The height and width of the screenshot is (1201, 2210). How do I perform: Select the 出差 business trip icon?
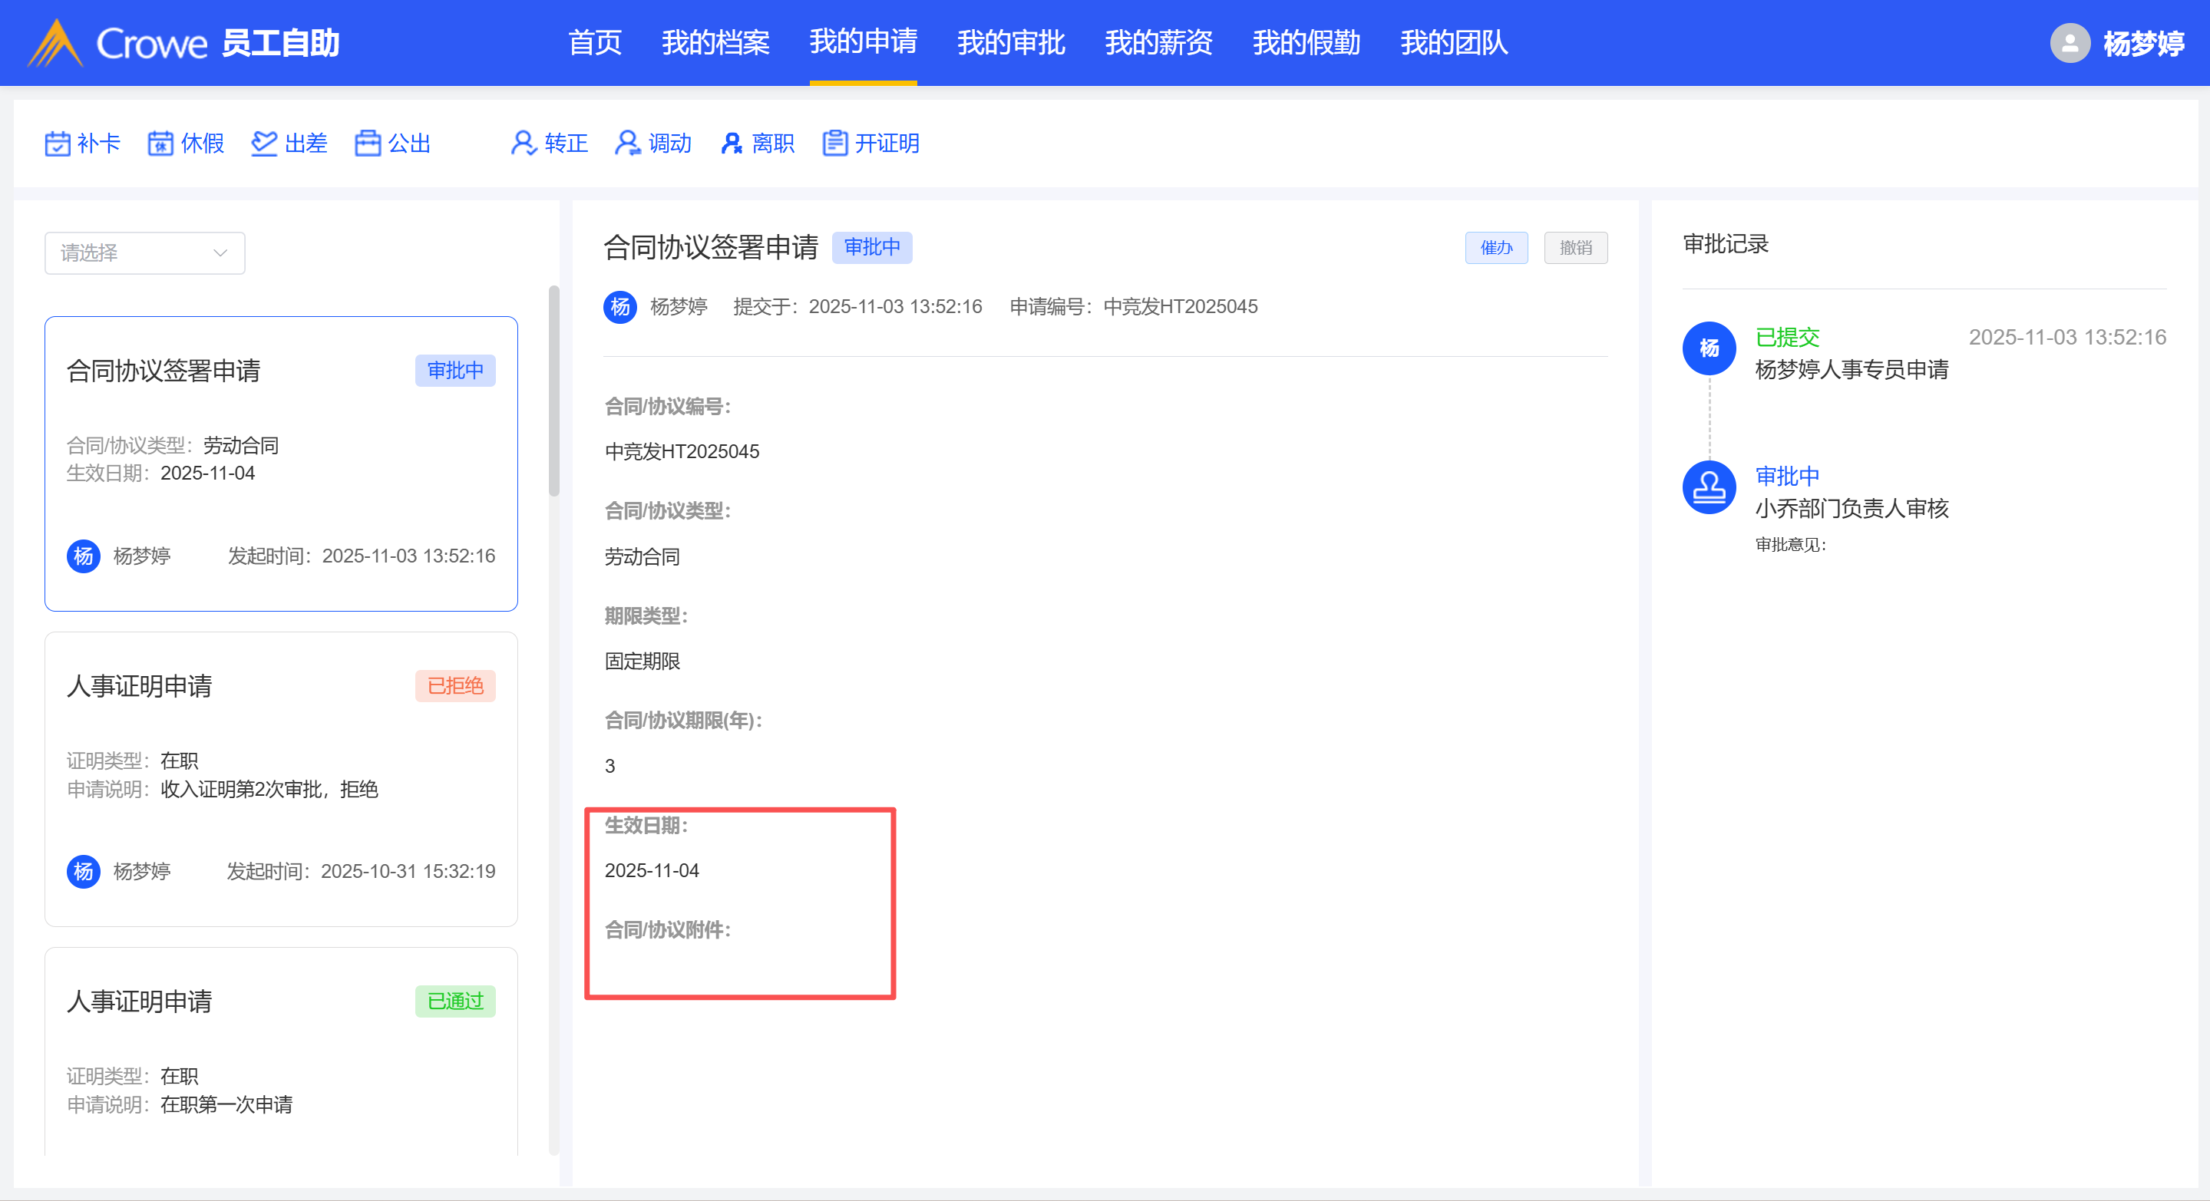coord(264,144)
